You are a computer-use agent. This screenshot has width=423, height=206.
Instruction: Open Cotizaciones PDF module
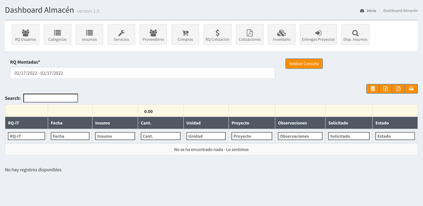(x=250, y=35)
